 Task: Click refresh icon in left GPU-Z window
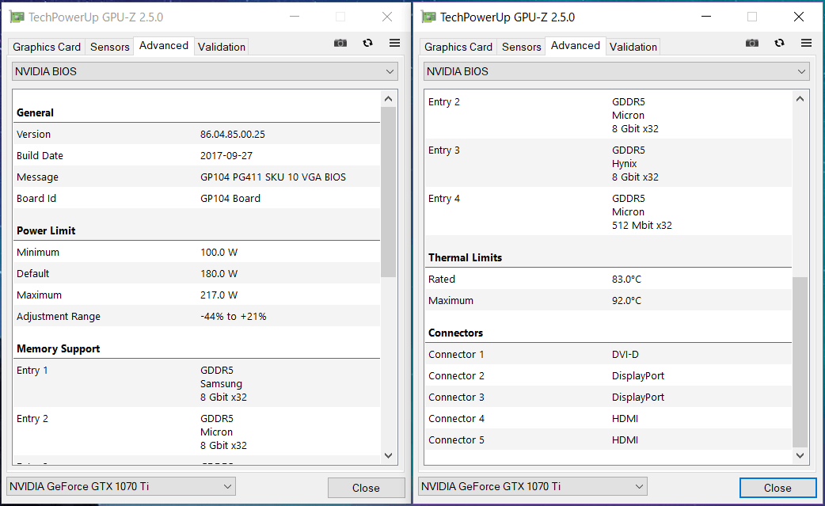click(x=368, y=43)
